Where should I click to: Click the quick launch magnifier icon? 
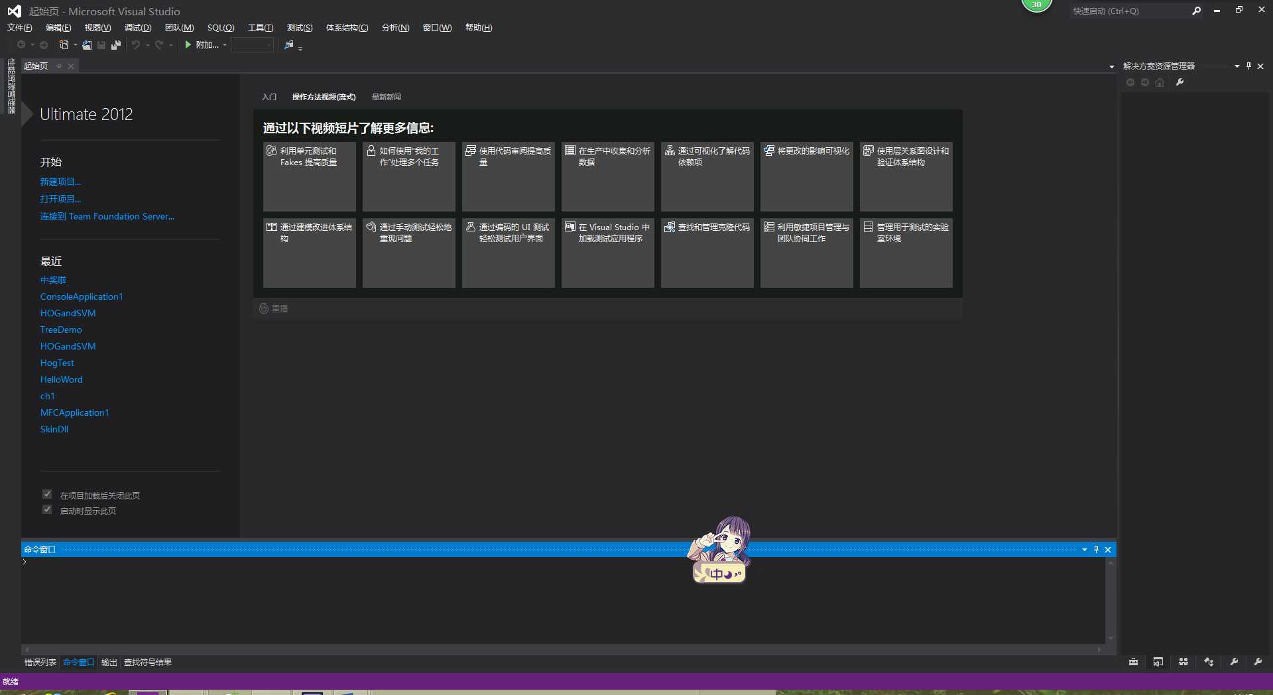(1196, 11)
